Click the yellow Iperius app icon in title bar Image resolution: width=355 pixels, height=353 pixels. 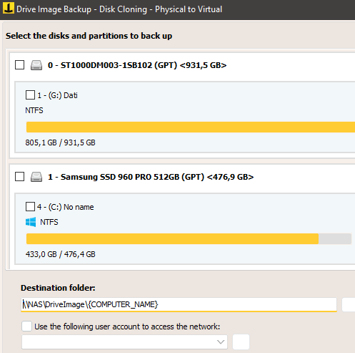pyautogui.click(x=9, y=8)
